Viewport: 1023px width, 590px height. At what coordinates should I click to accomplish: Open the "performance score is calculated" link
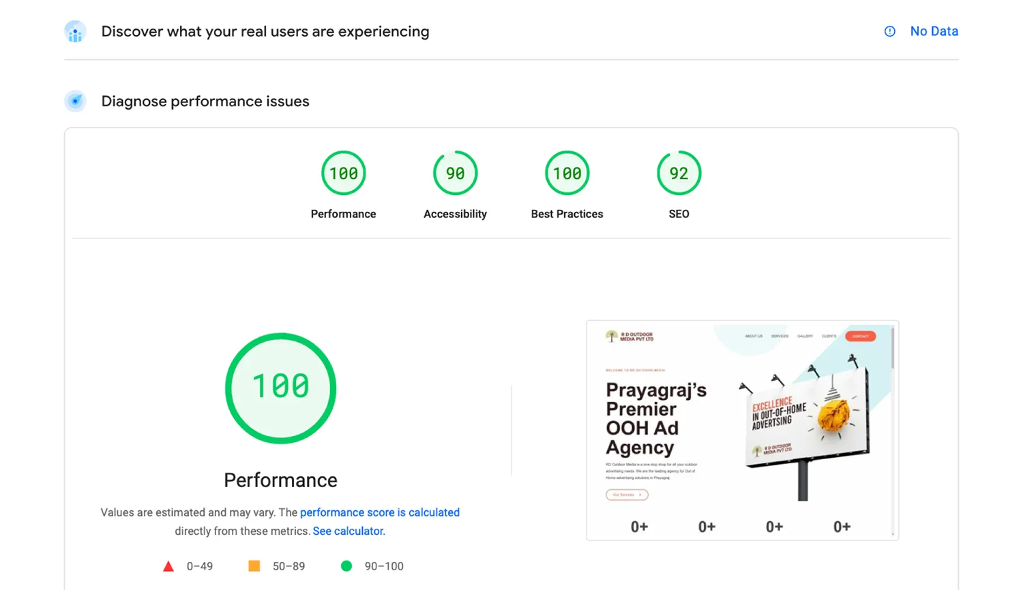[379, 512]
